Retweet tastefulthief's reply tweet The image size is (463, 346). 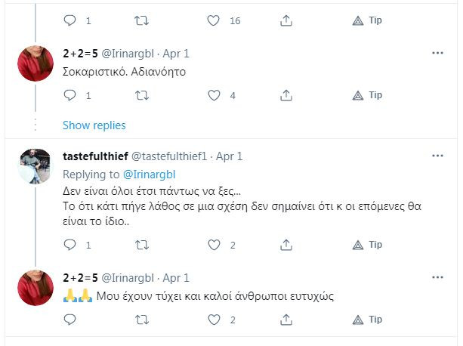141,245
